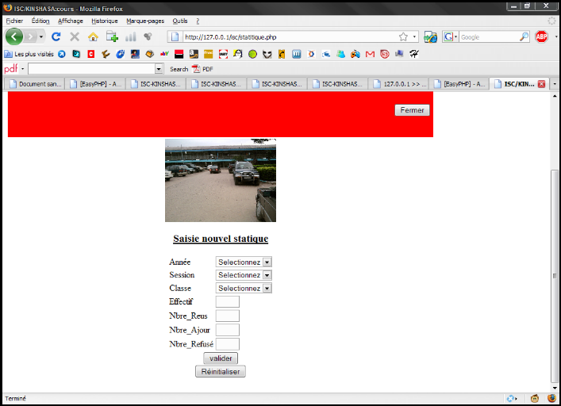
Task: Open the Gmail bookmark icon
Action: 370,54
